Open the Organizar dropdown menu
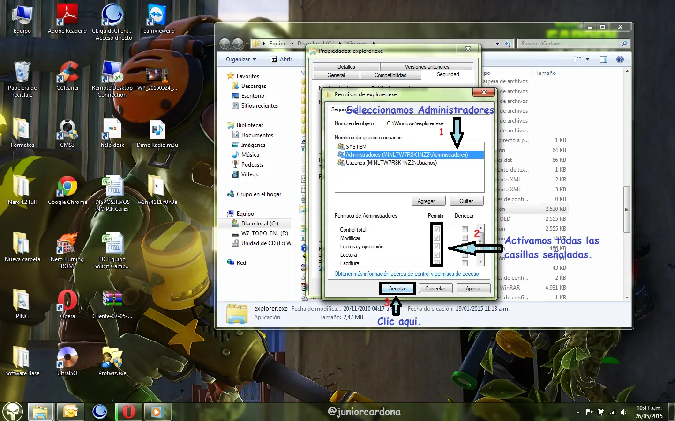This screenshot has width=675, height=421. [x=241, y=59]
